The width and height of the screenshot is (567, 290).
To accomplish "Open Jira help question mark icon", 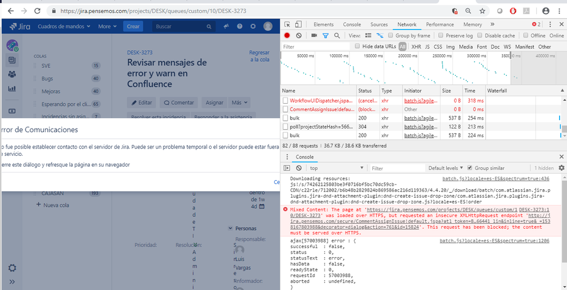I will click(x=240, y=26).
